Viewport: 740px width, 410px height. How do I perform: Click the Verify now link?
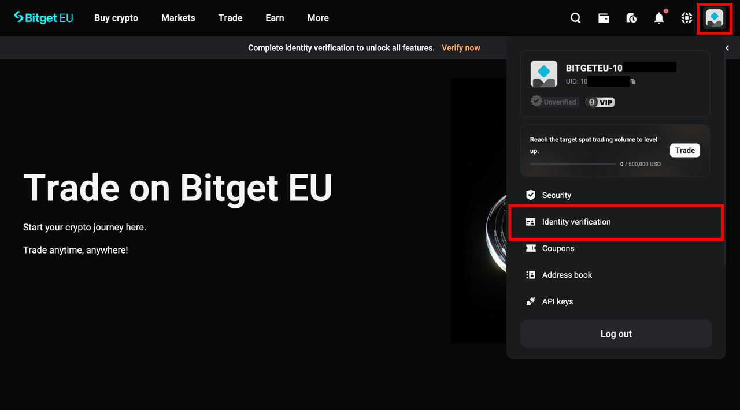(461, 48)
